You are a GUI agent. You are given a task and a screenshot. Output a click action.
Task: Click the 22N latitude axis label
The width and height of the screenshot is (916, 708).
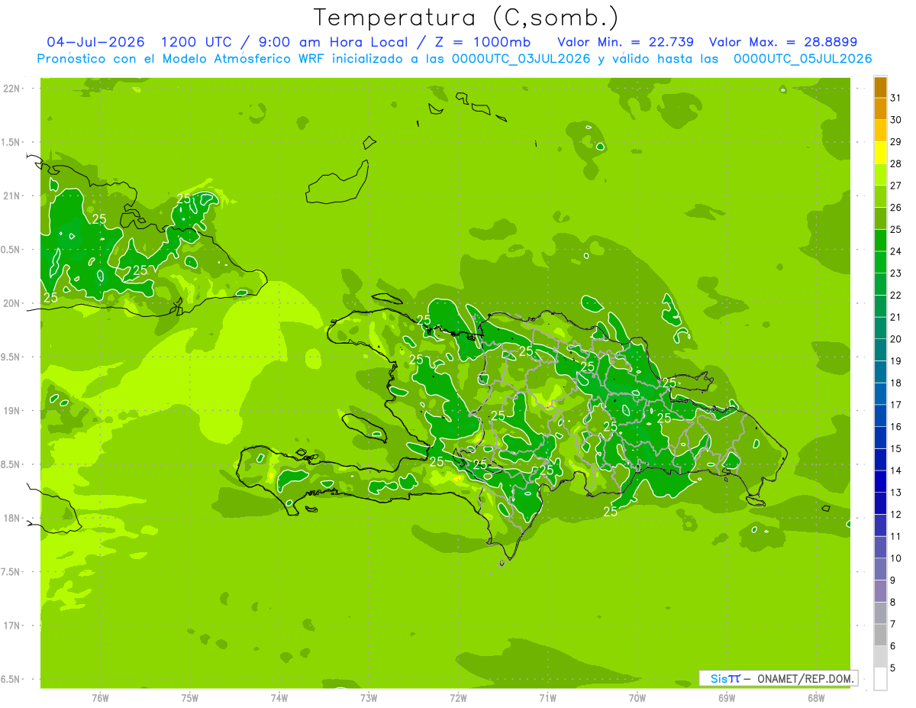pos(11,89)
